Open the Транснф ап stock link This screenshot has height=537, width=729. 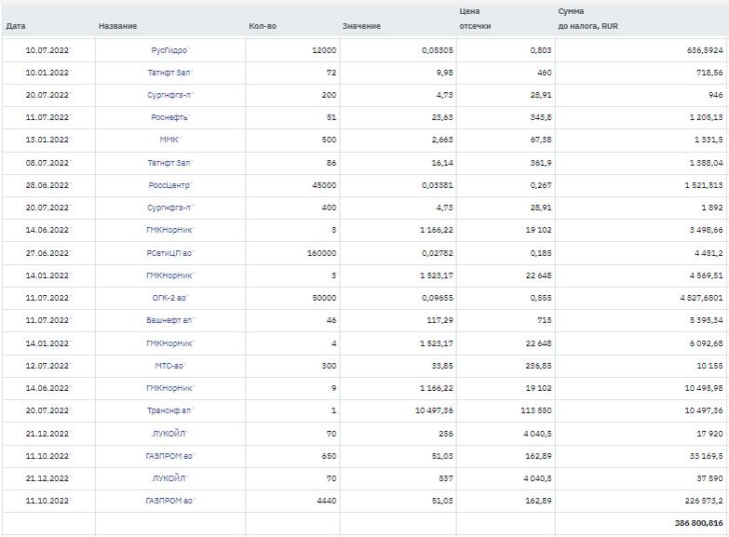169,410
